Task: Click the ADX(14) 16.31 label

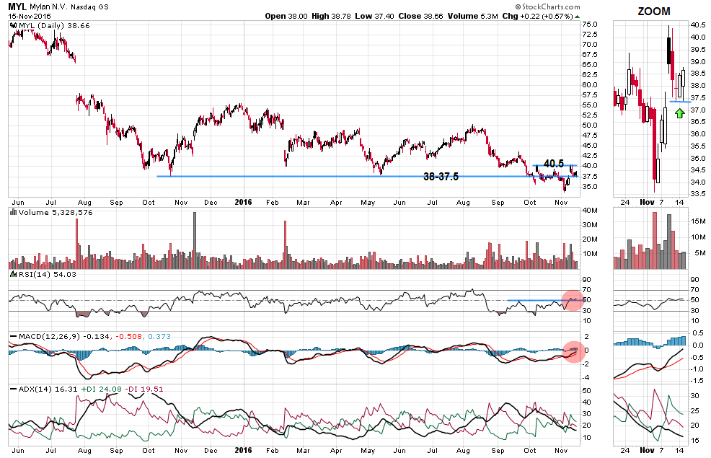Action: point(48,389)
